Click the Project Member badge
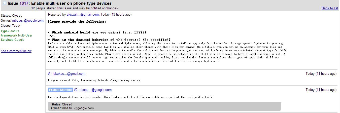Screen dimensions: 340x113 pos(60,90)
